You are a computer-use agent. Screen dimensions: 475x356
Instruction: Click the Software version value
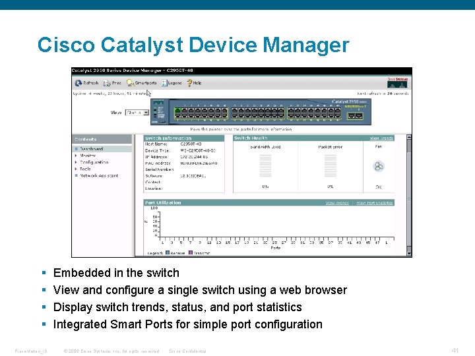193,176
